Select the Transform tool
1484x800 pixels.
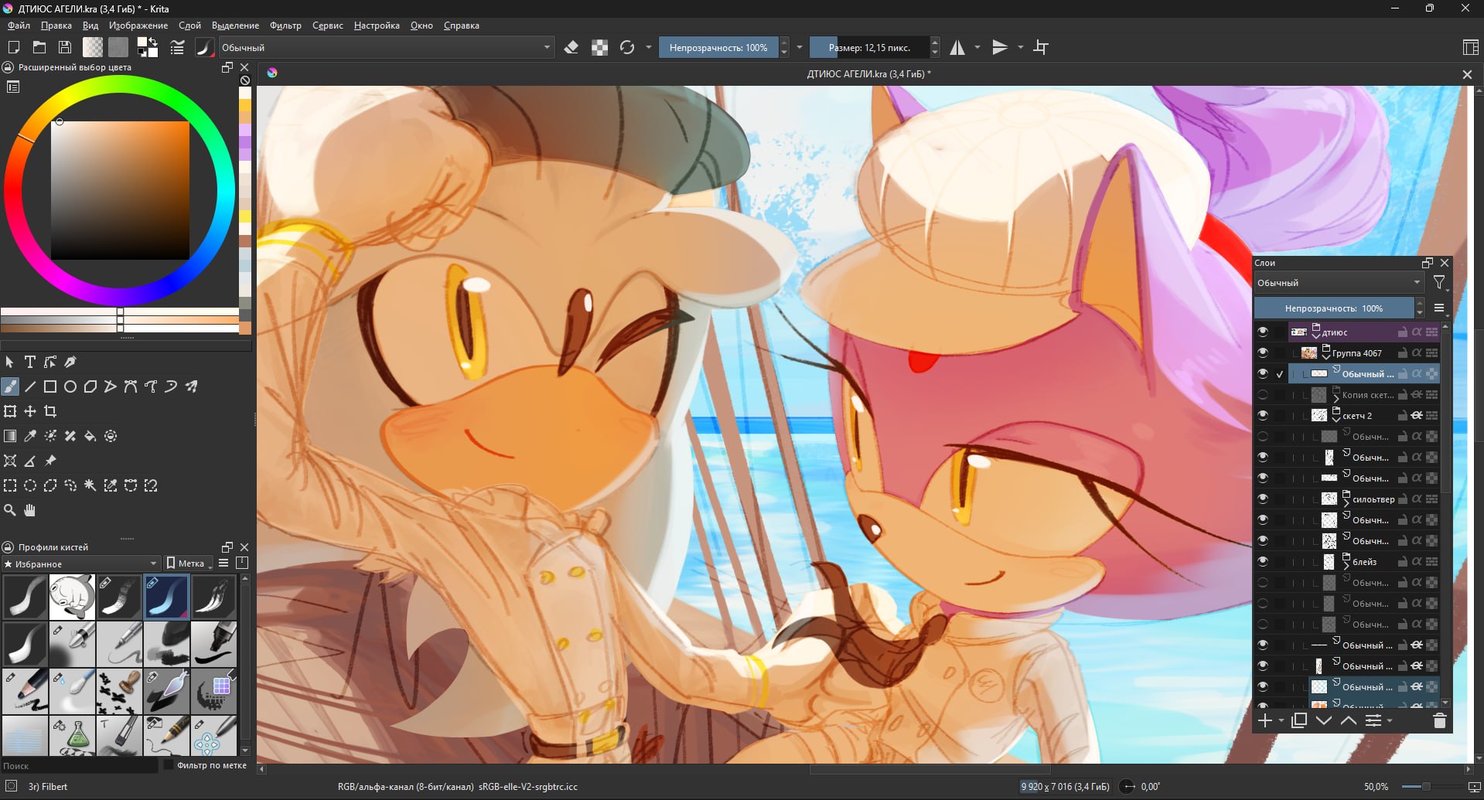[10, 411]
